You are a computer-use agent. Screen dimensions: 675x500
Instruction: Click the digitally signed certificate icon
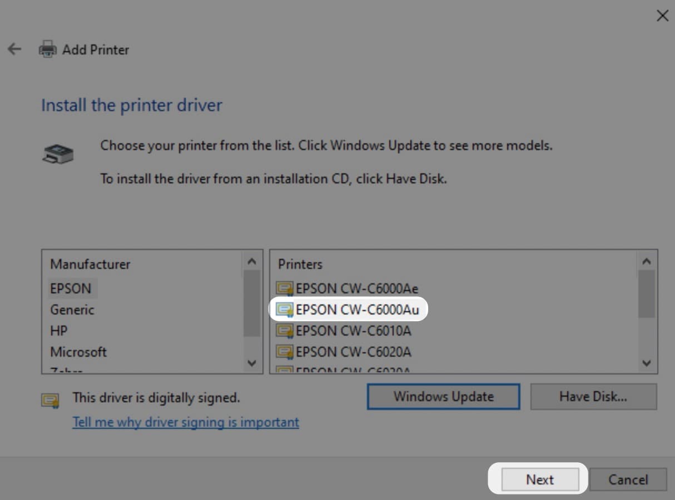tap(51, 399)
